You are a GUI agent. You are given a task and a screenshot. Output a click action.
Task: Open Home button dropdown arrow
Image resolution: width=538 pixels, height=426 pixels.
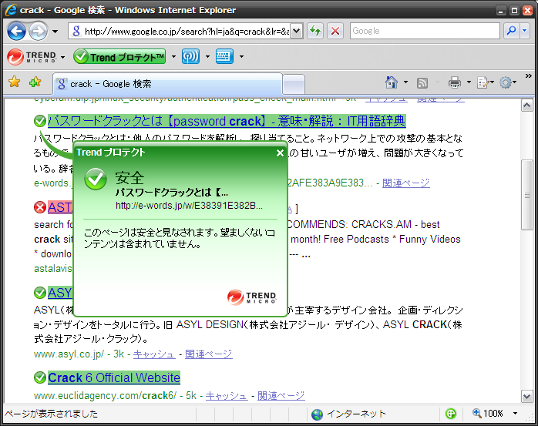click(x=405, y=82)
